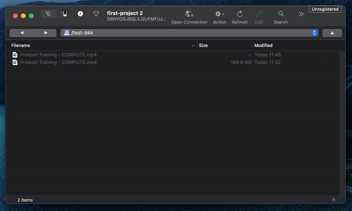Viewport: 352px width, 211px height.
Task: Refresh the file listing
Action: [239, 14]
